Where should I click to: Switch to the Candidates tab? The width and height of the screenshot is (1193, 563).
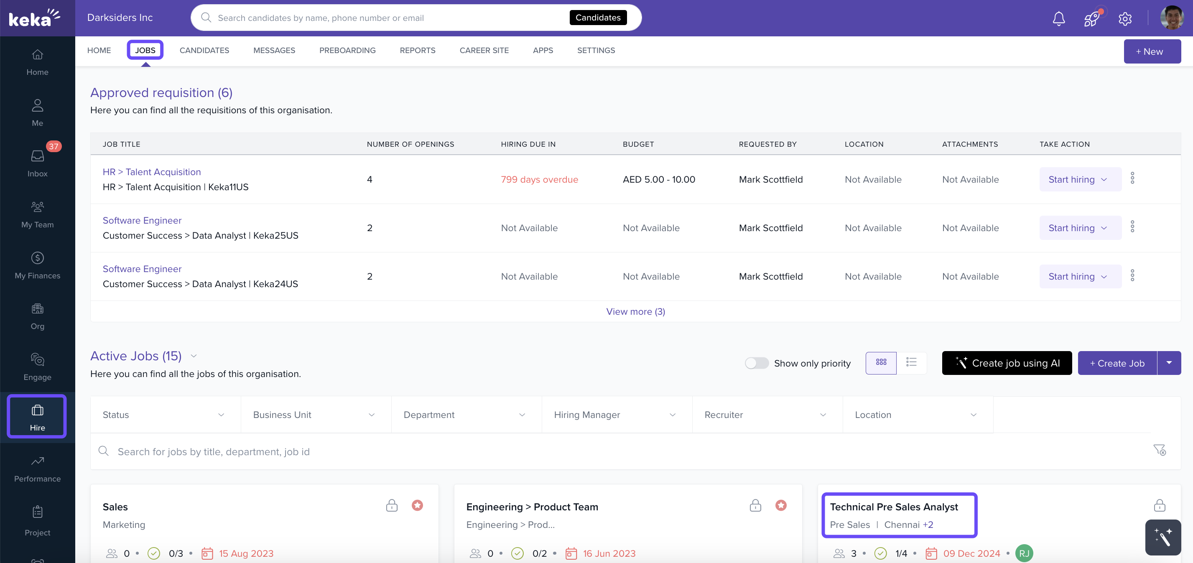(x=204, y=51)
